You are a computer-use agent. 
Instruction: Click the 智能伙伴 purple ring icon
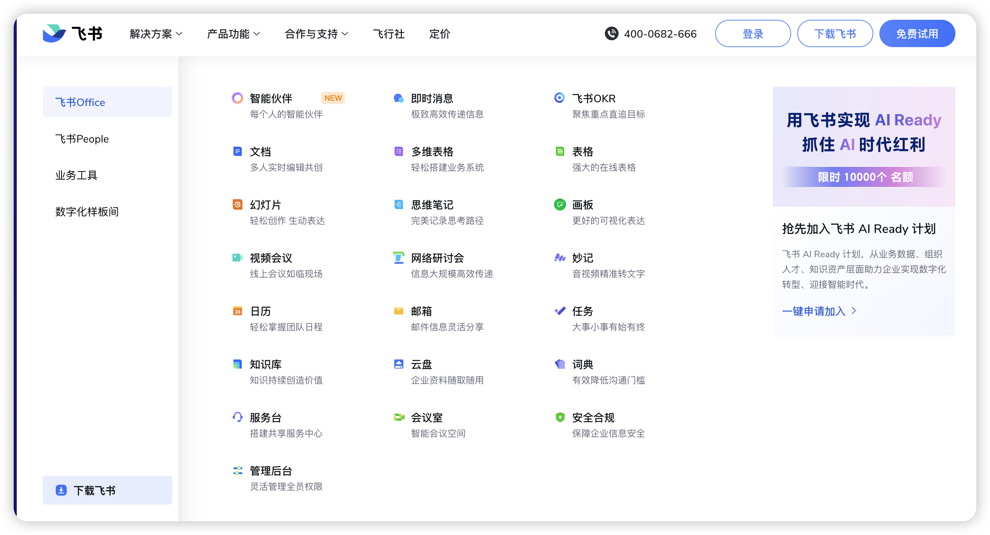pos(237,98)
